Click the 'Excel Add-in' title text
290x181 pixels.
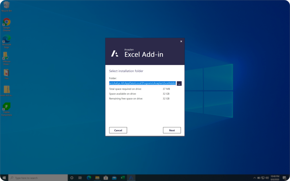(144, 55)
